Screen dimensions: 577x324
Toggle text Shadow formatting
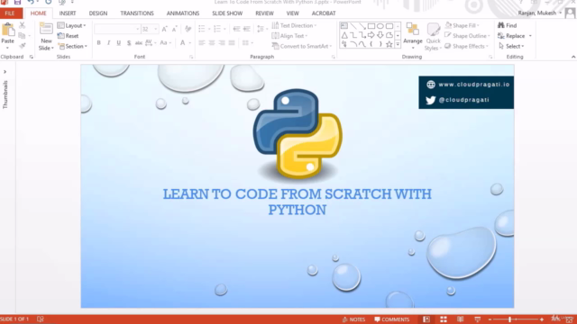129,43
